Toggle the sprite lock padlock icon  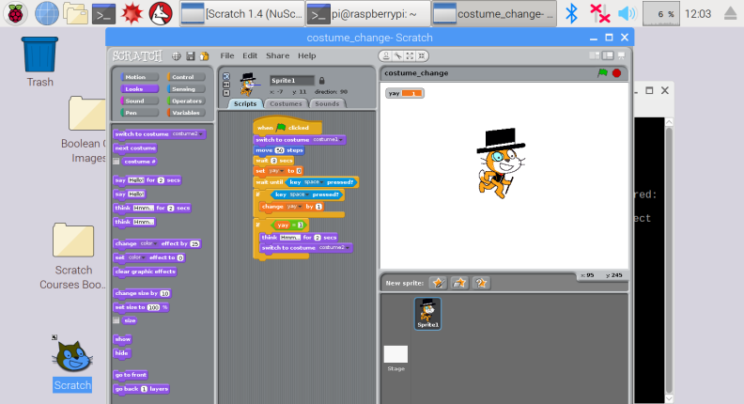click(x=321, y=80)
